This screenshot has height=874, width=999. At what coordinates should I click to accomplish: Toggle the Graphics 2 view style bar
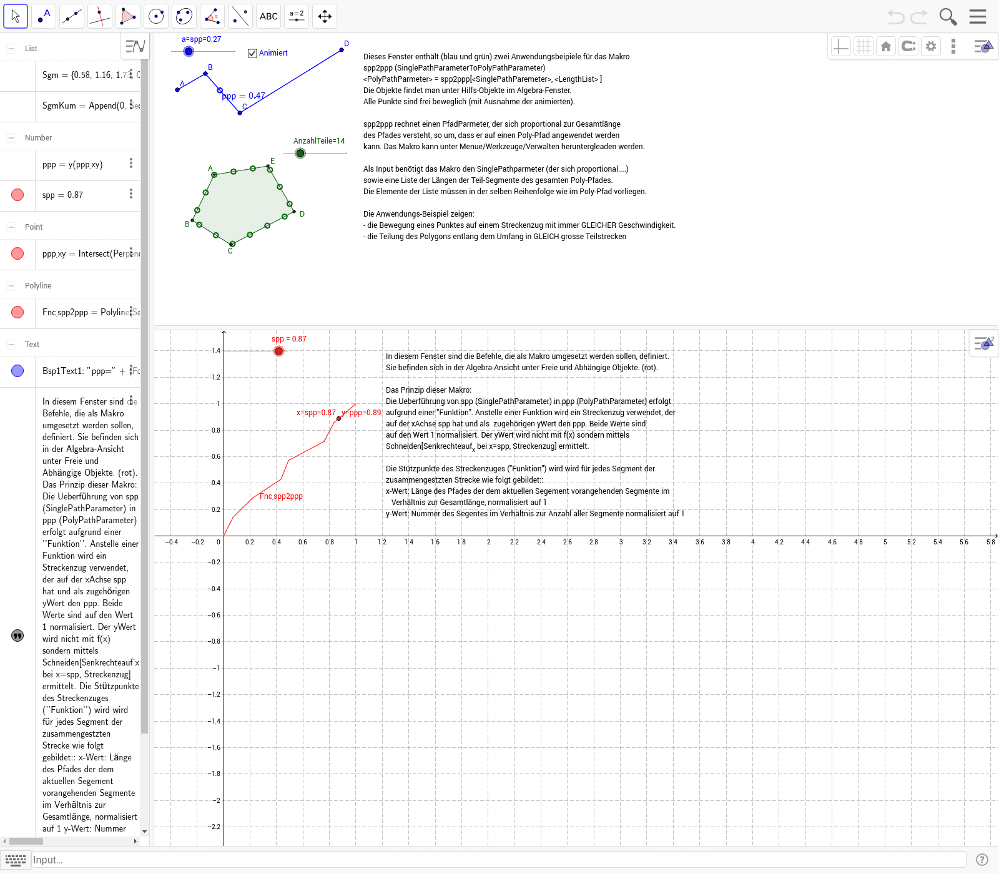[983, 343]
